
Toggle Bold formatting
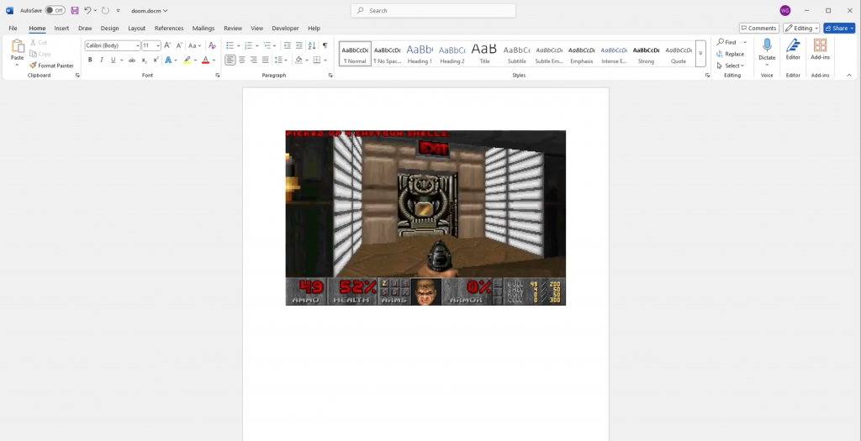pyautogui.click(x=90, y=60)
